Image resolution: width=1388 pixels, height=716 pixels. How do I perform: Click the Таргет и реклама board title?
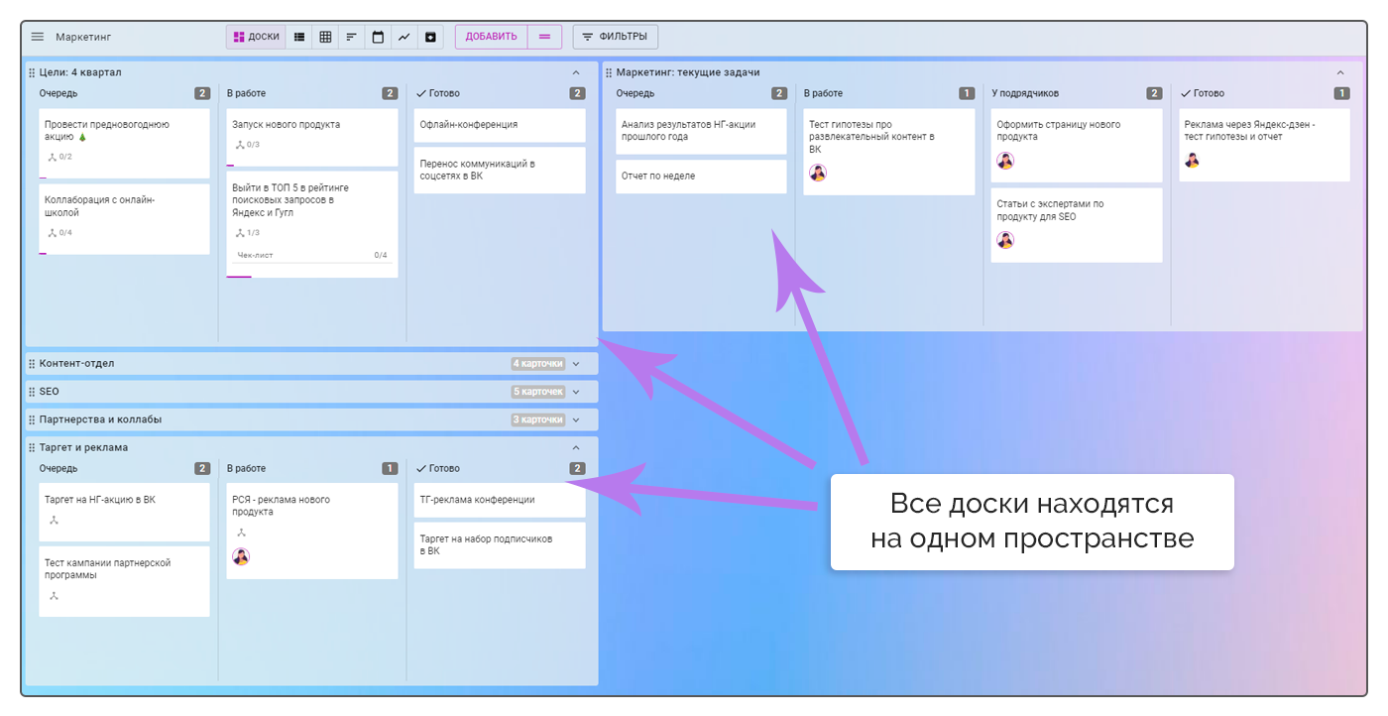[83, 447]
